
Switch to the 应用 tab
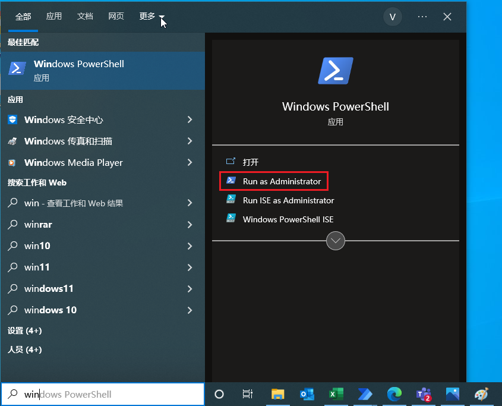(x=54, y=16)
